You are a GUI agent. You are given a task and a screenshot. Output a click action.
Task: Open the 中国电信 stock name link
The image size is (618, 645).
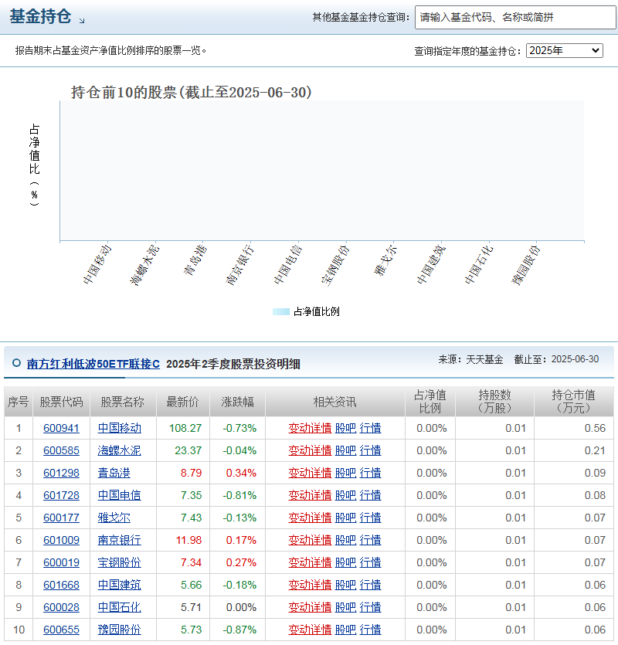click(x=119, y=495)
